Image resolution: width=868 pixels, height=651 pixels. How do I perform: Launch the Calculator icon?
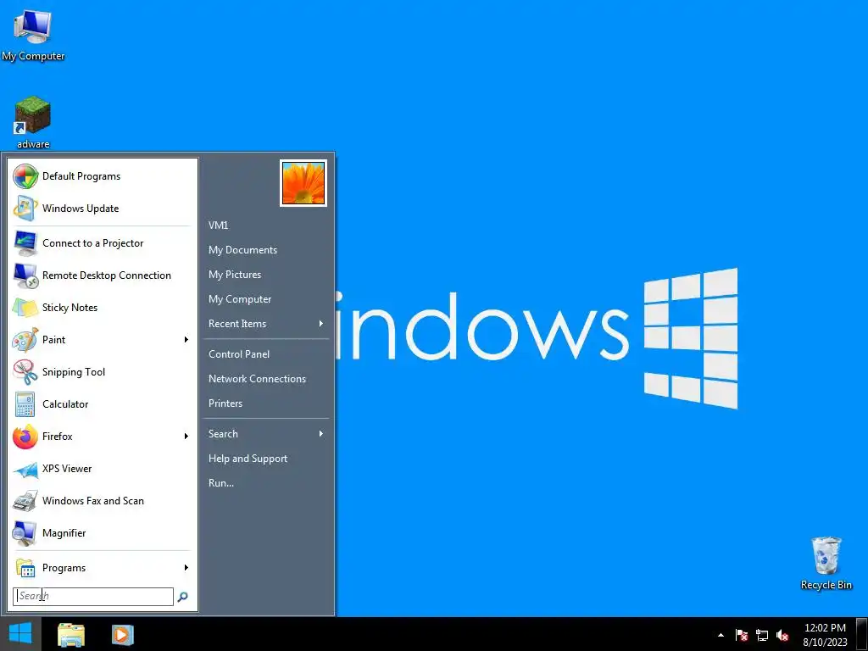click(25, 404)
